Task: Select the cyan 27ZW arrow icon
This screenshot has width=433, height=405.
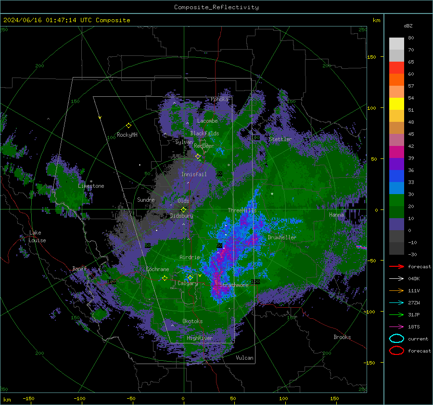Action: [x=396, y=303]
